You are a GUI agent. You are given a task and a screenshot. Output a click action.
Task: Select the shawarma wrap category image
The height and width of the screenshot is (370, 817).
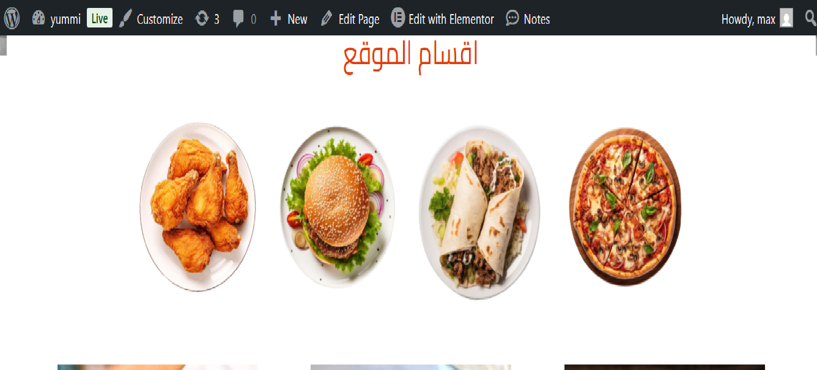(x=479, y=212)
